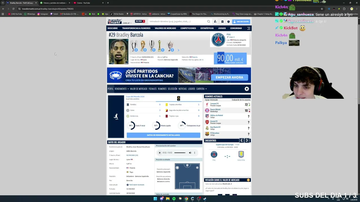Click the PSG club crest in header

218,40
